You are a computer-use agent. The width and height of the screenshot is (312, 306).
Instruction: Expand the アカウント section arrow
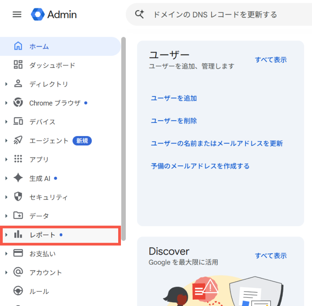pos(6,272)
